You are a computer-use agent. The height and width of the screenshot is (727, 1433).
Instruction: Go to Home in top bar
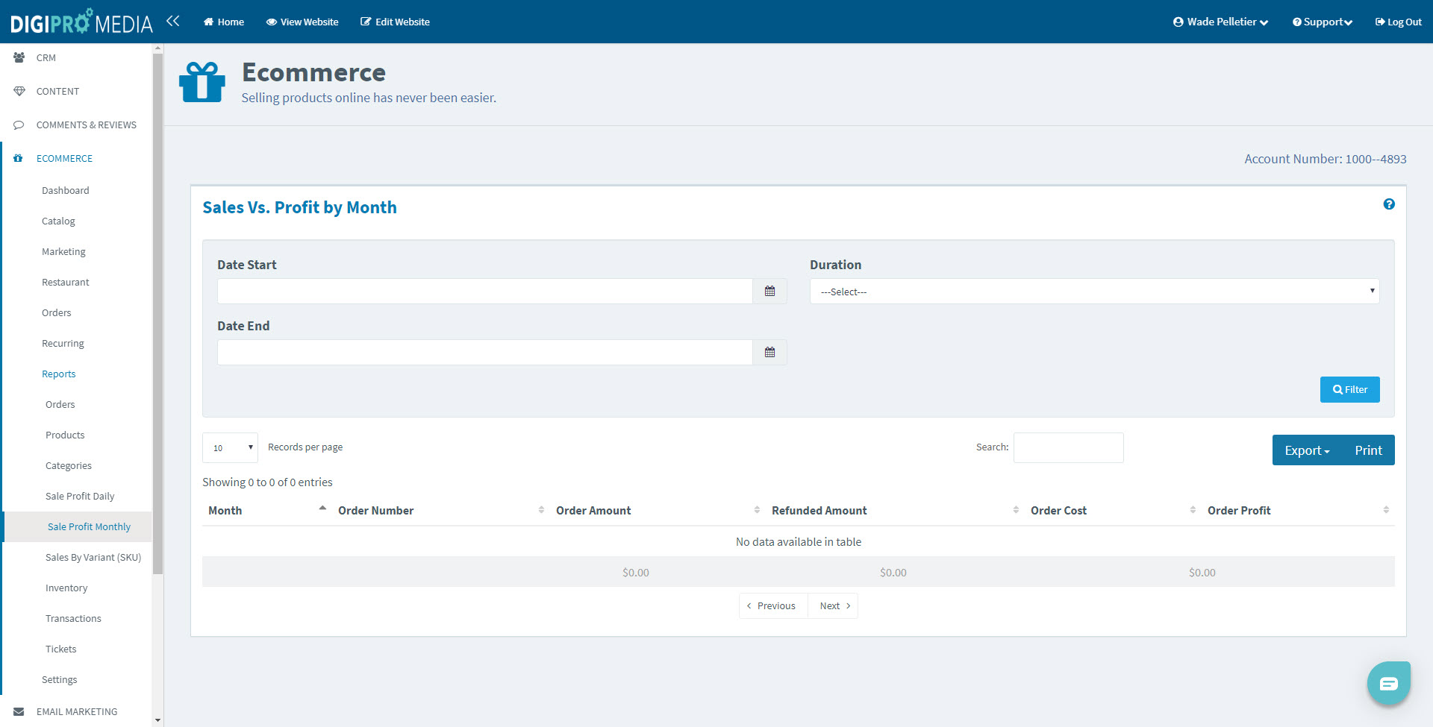point(224,22)
